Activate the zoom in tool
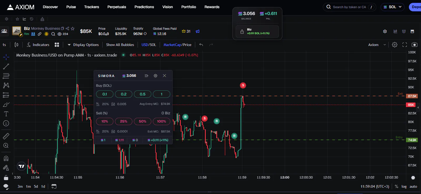This screenshot has height=194, width=421. [6, 145]
